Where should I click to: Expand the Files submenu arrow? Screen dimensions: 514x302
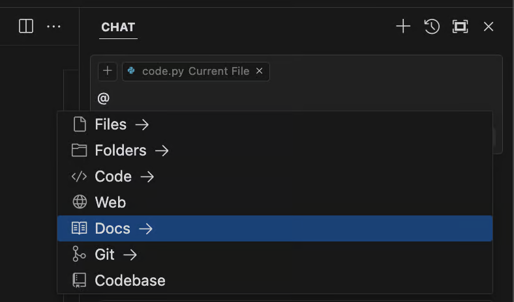[x=142, y=125]
